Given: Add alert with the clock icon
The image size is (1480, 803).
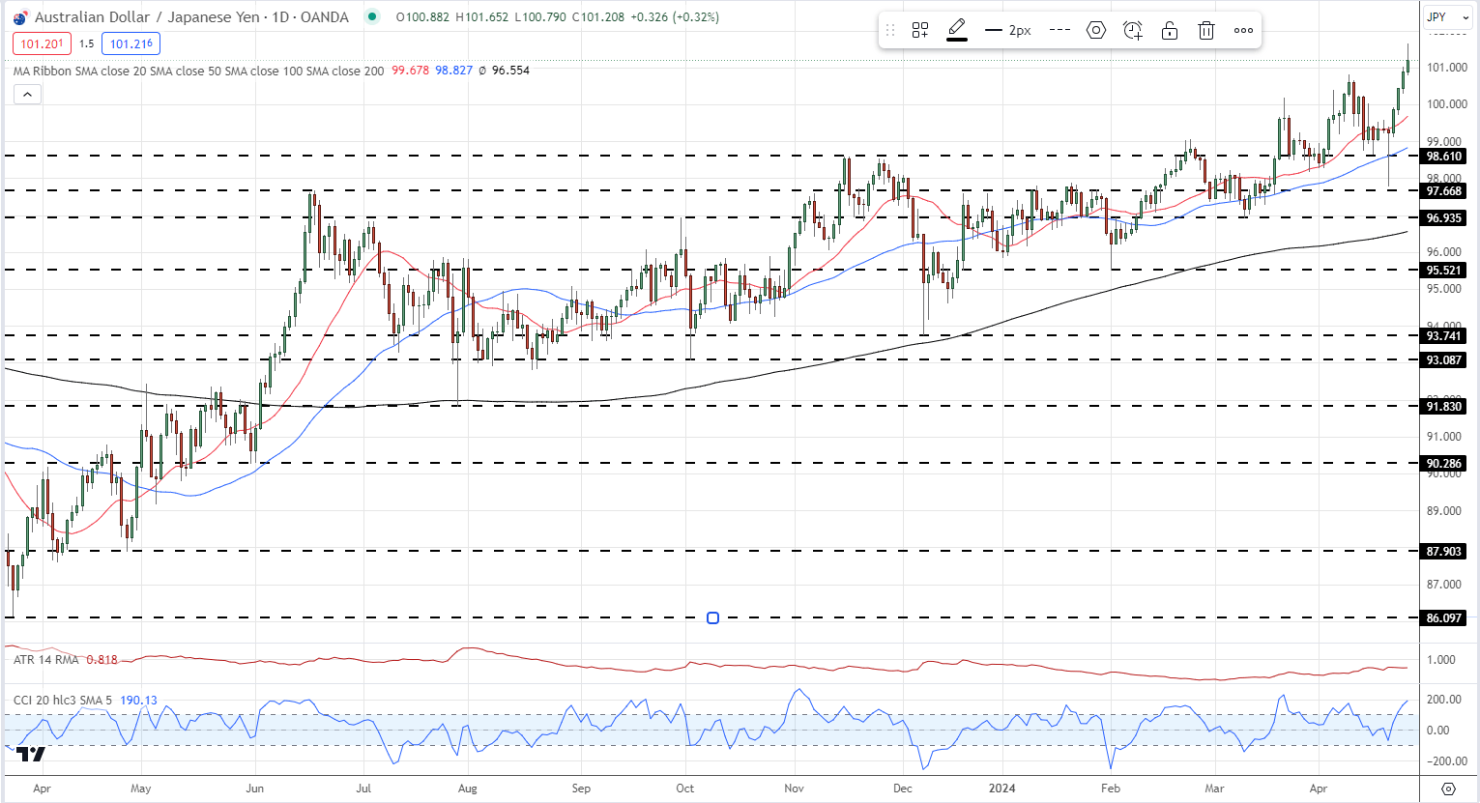Looking at the screenshot, I should 1133,31.
